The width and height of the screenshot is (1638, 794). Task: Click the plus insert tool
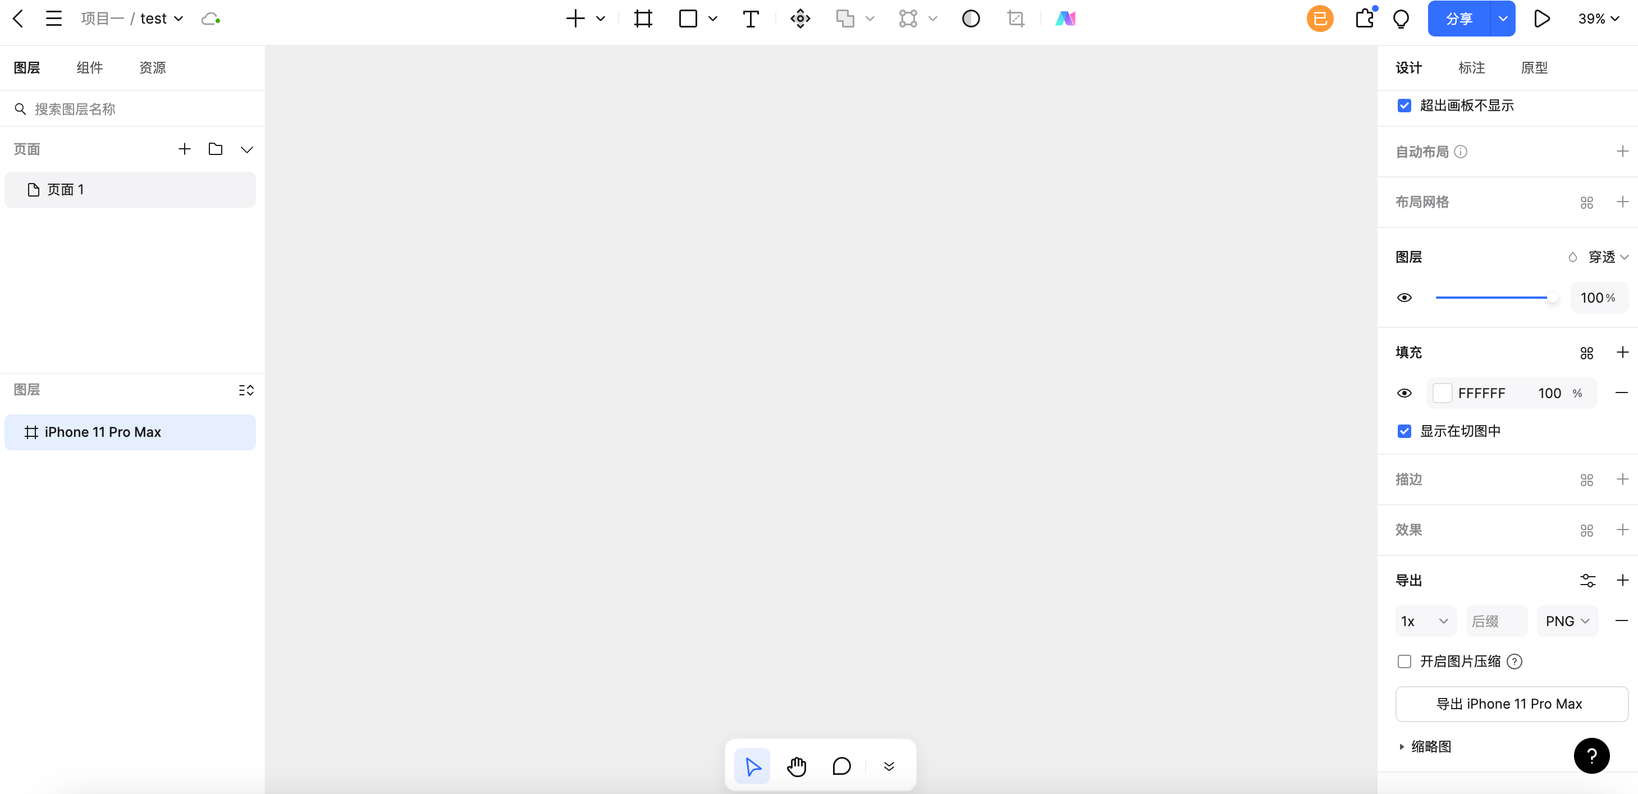tap(575, 19)
